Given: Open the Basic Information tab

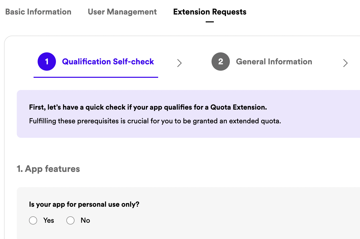Looking at the screenshot, I should coord(38,12).
